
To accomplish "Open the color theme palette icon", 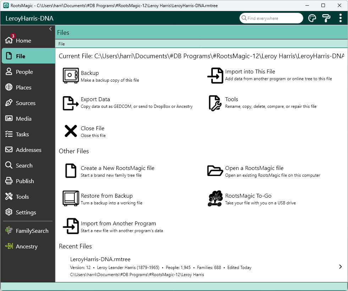I will coord(312,18).
